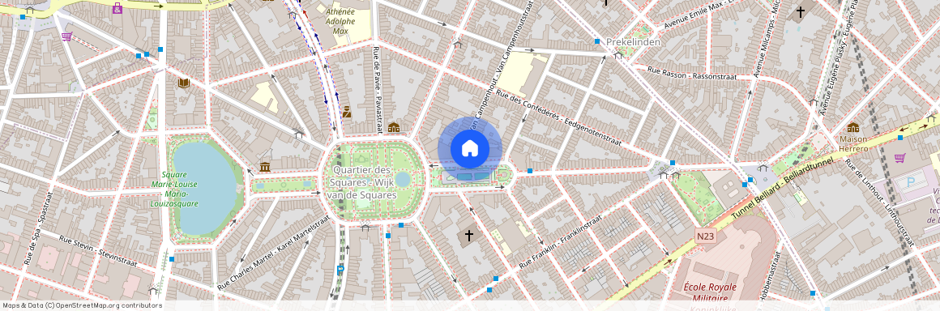Select the Rue Charles Martel street label
The width and height of the screenshot is (940, 311).
pyautogui.click(x=274, y=253)
